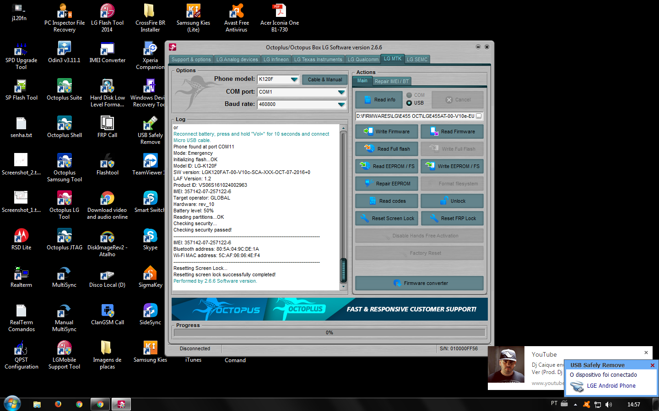This screenshot has width=659, height=411.
Task: Switch to Support & options tab
Action: (191, 59)
